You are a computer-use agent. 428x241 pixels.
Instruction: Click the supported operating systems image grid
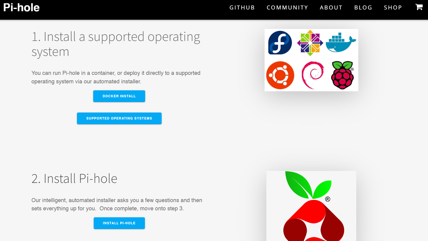(x=311, y=60)
